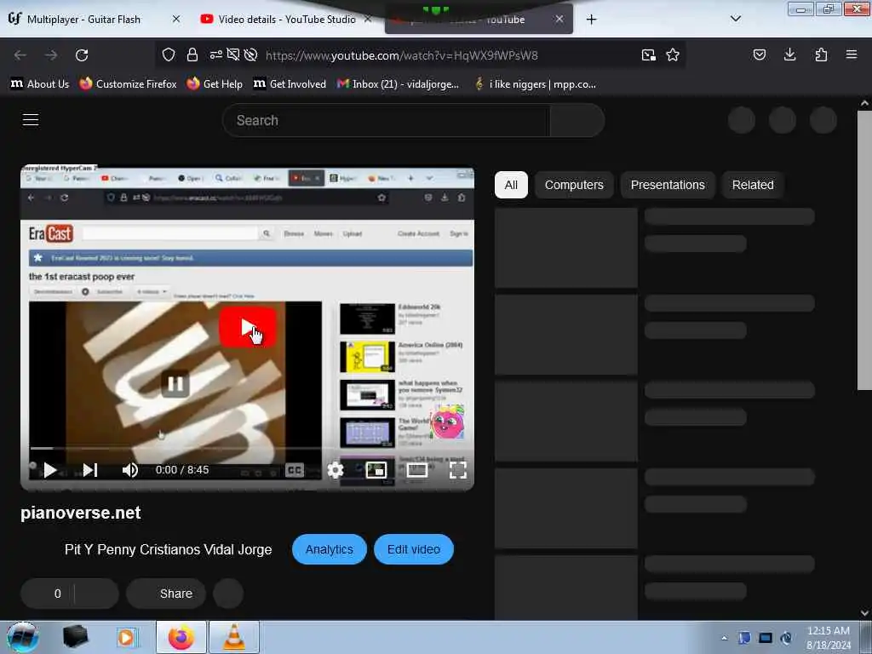Open the Inbox (21) Gmail bookmark
The height and width of the screenshot is (654, 872).
(399, 84)
